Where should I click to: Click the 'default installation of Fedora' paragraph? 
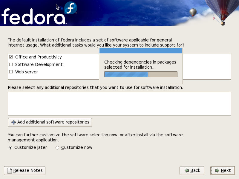point(96,43)
